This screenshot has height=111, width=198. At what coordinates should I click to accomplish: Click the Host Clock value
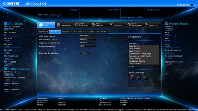point(170,29)
